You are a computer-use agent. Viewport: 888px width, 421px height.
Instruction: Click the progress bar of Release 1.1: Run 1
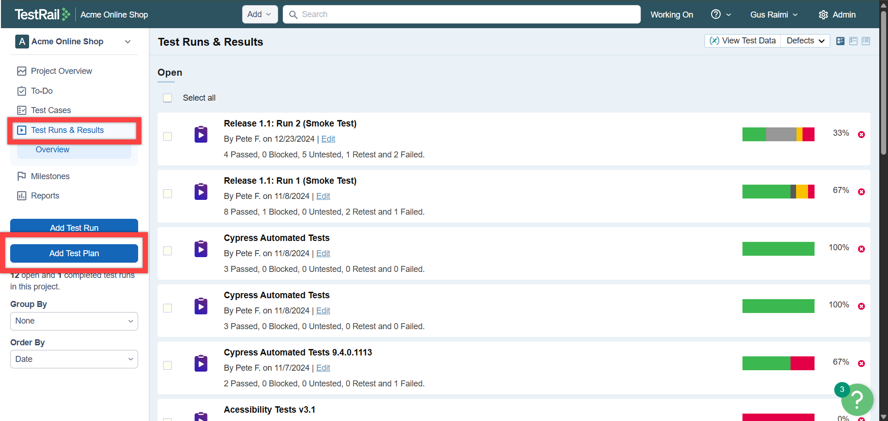pyautogui.click(x=778, y=192)
